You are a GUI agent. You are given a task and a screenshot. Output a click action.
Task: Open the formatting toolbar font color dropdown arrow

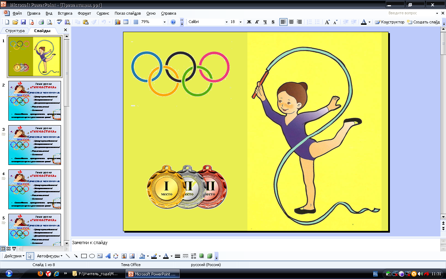click(369, 22)
